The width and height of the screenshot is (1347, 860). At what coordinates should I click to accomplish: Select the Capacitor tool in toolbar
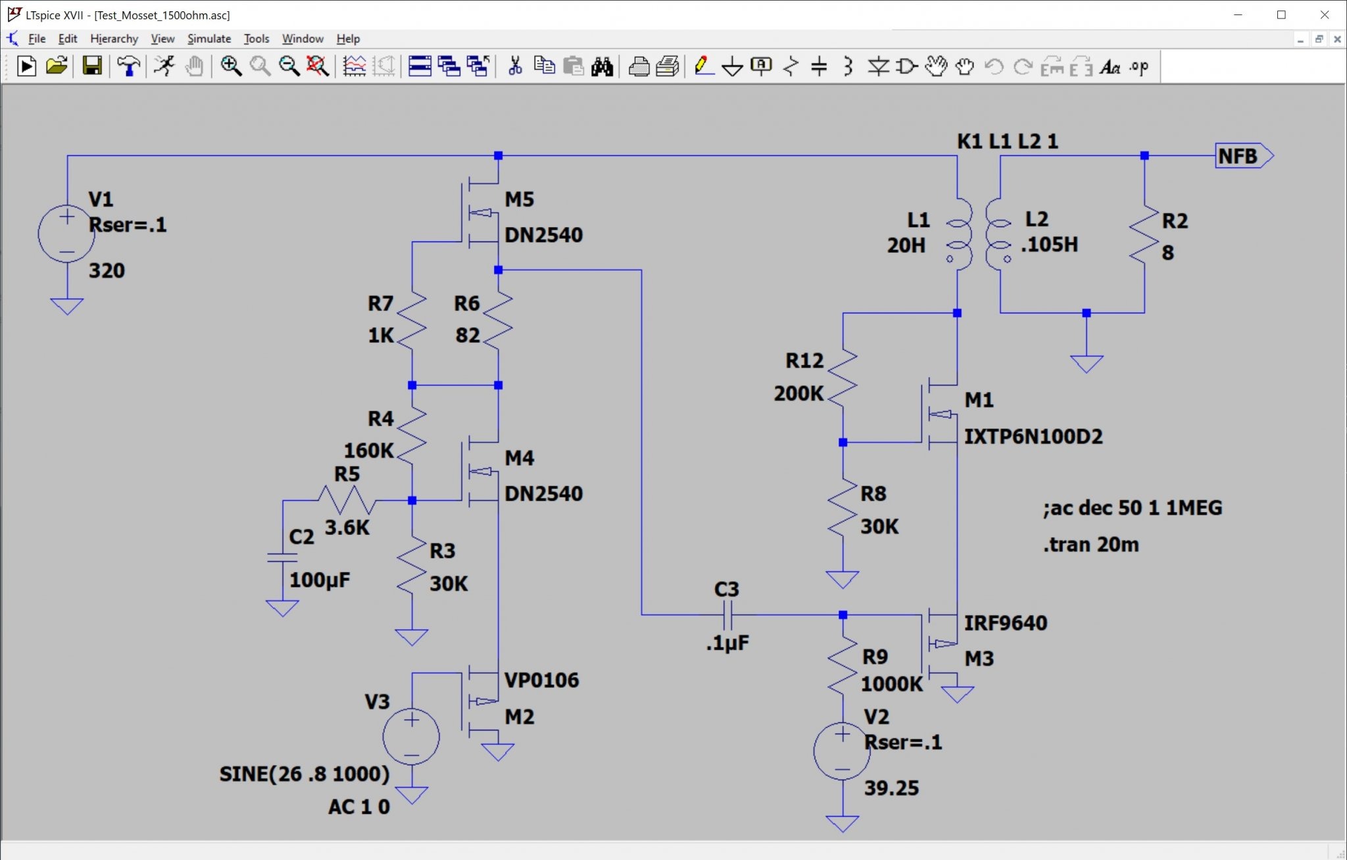click(819, 66)
